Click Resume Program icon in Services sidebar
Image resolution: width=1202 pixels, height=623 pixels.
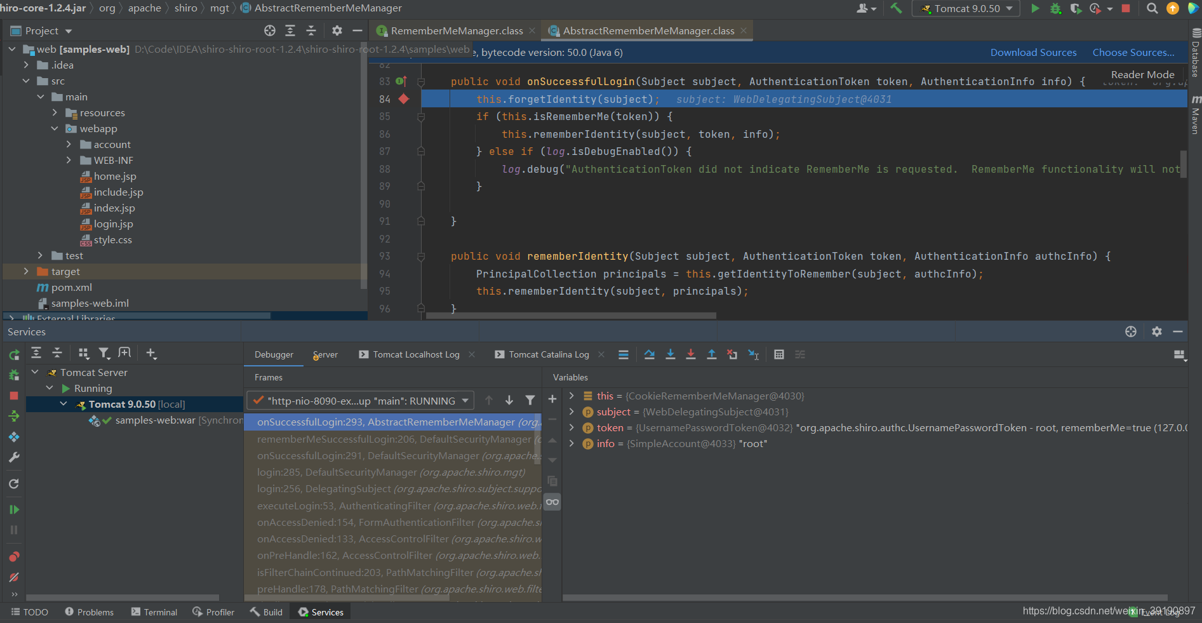[14, 509]
